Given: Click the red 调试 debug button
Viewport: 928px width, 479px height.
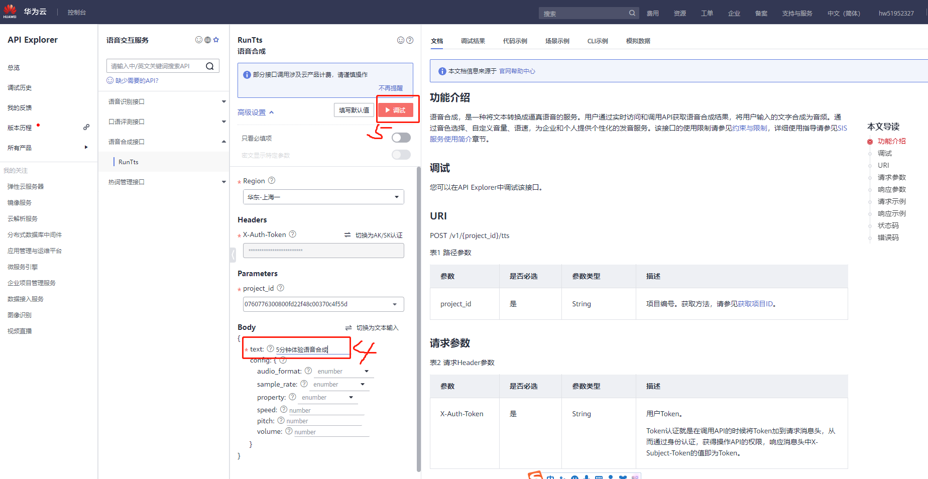Looking at the screenshot, I should [x=396, y=110].
